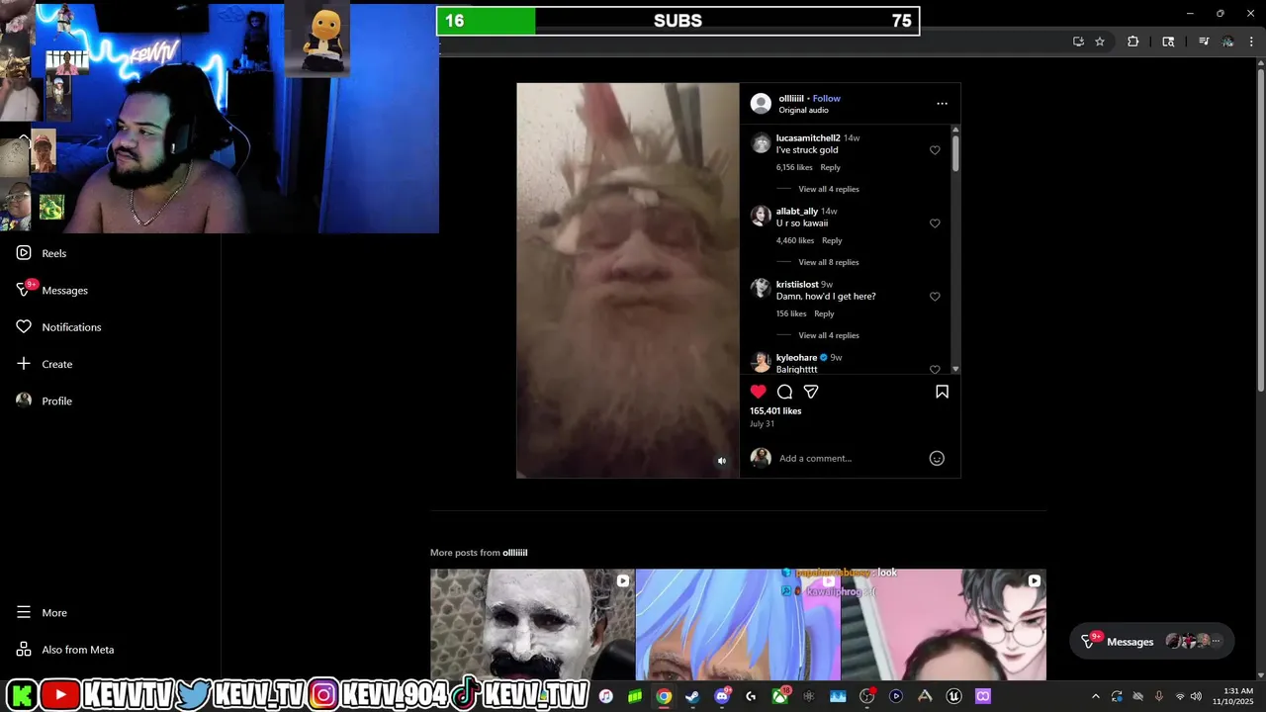
Task: Like lucasmitchell2's comment with the heart
Action: click(935, 150)
